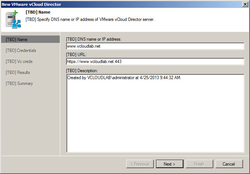Click the vCloud Director server icon
This screenshot has width=250, height=174.
coord(13,19)
